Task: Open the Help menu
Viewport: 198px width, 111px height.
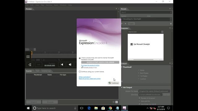Action: pos(70,5)
